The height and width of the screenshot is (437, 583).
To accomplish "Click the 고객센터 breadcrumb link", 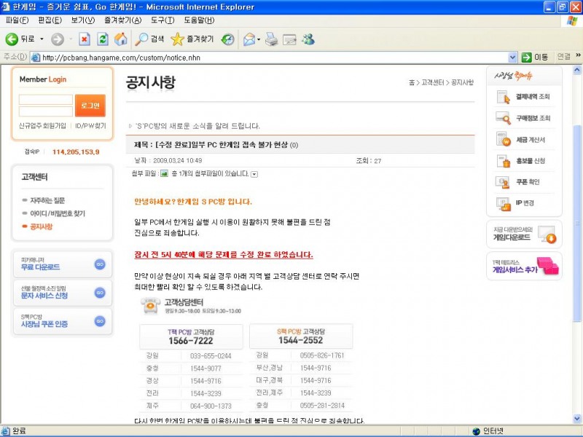I will 432,82.
